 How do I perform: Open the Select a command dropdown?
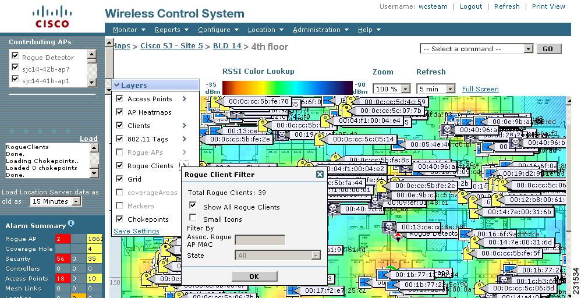click(x=477, y=49)
